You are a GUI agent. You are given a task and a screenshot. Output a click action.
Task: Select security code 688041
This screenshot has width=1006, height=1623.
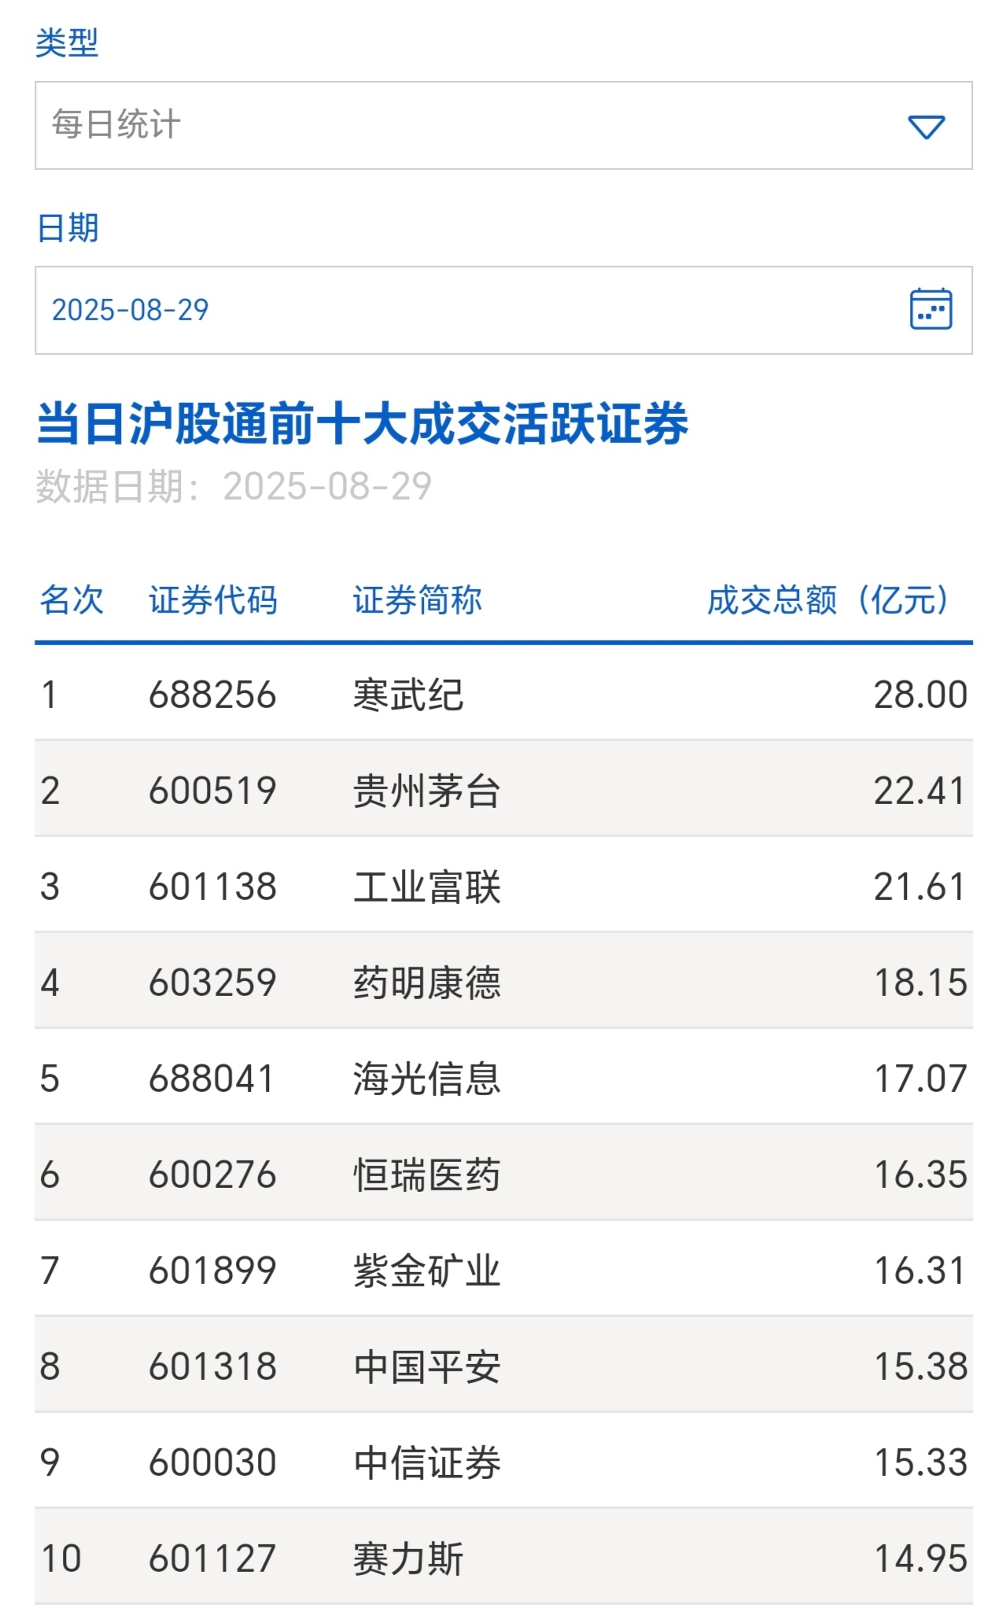212,1079
